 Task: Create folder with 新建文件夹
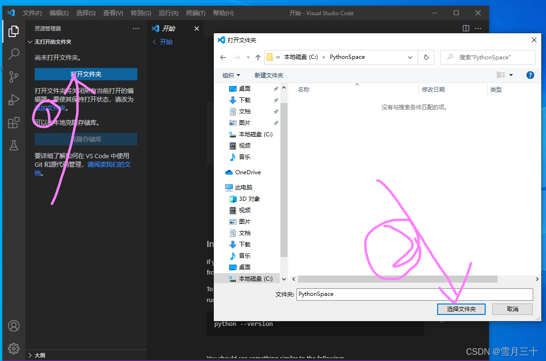pyautogui.click(x=268, y=75)
